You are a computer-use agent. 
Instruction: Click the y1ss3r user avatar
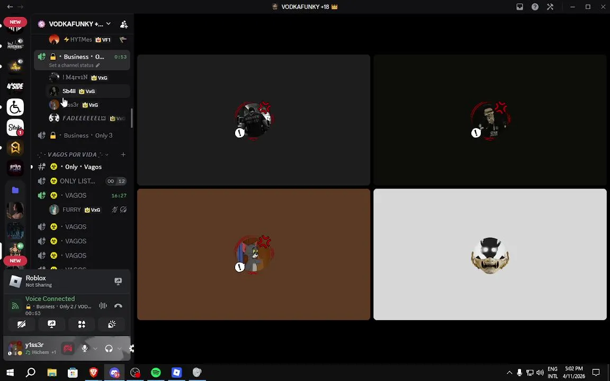tap(15, 348)
